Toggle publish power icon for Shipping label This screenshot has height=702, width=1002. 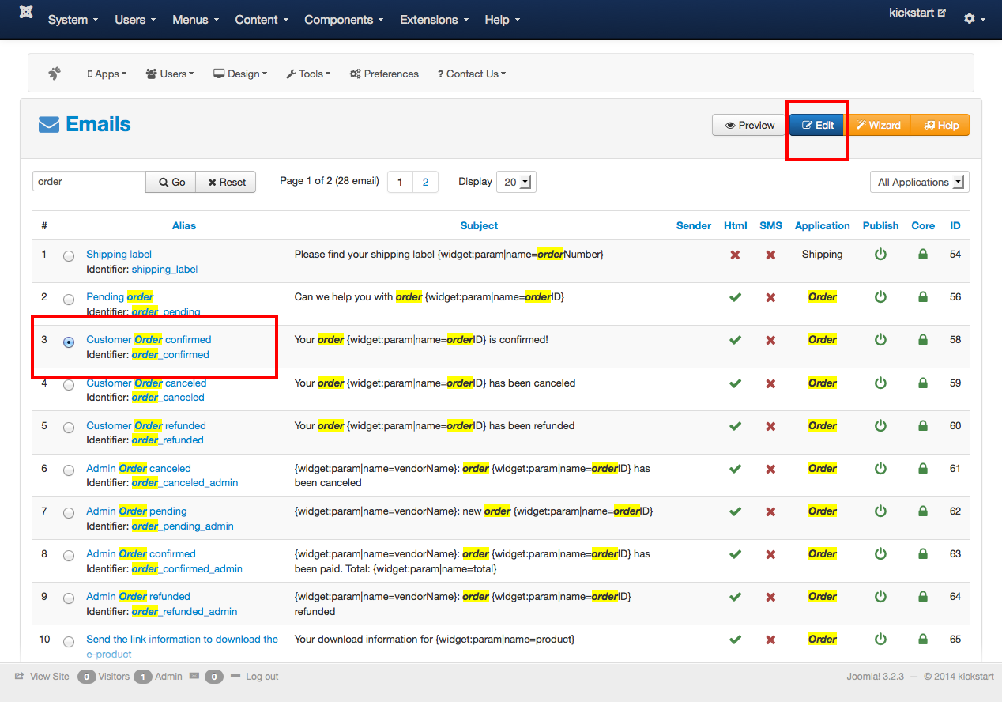pos(880,255)
